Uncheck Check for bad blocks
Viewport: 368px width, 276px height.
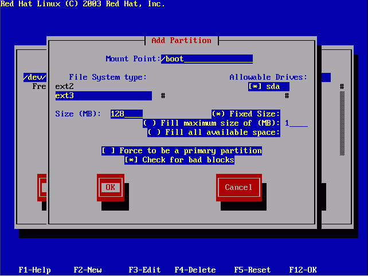click(x=179, y=160)
